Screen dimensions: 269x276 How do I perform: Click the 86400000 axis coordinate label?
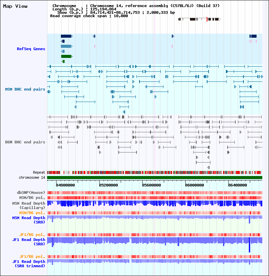[x=237, y=185]
